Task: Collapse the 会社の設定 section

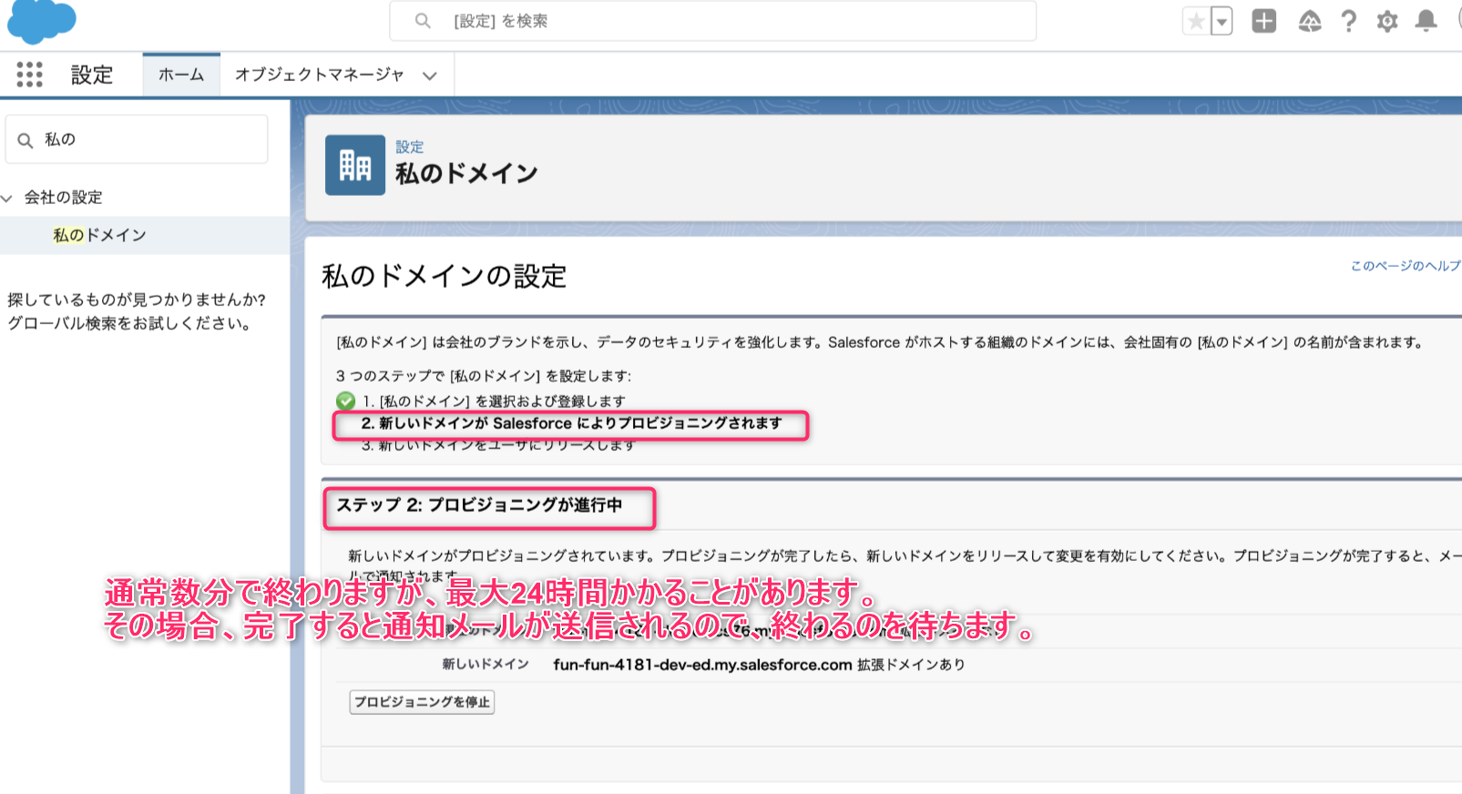Action: point(7,198)
